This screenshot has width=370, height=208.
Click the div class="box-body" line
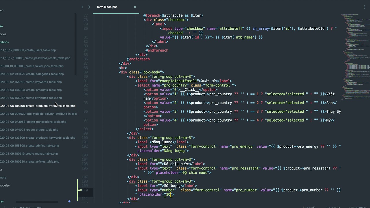[x=141, y=72]
